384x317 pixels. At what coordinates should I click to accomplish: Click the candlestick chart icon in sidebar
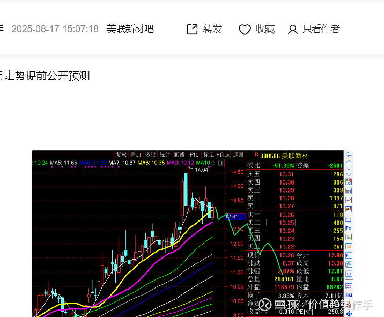[x=349, y=209]
